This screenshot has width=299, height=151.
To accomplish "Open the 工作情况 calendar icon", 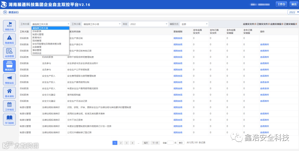I will click(9, 106).
